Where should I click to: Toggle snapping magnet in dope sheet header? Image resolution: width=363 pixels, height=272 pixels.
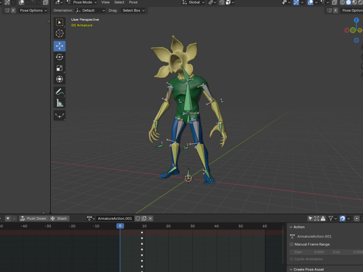(x=342, y=218)
